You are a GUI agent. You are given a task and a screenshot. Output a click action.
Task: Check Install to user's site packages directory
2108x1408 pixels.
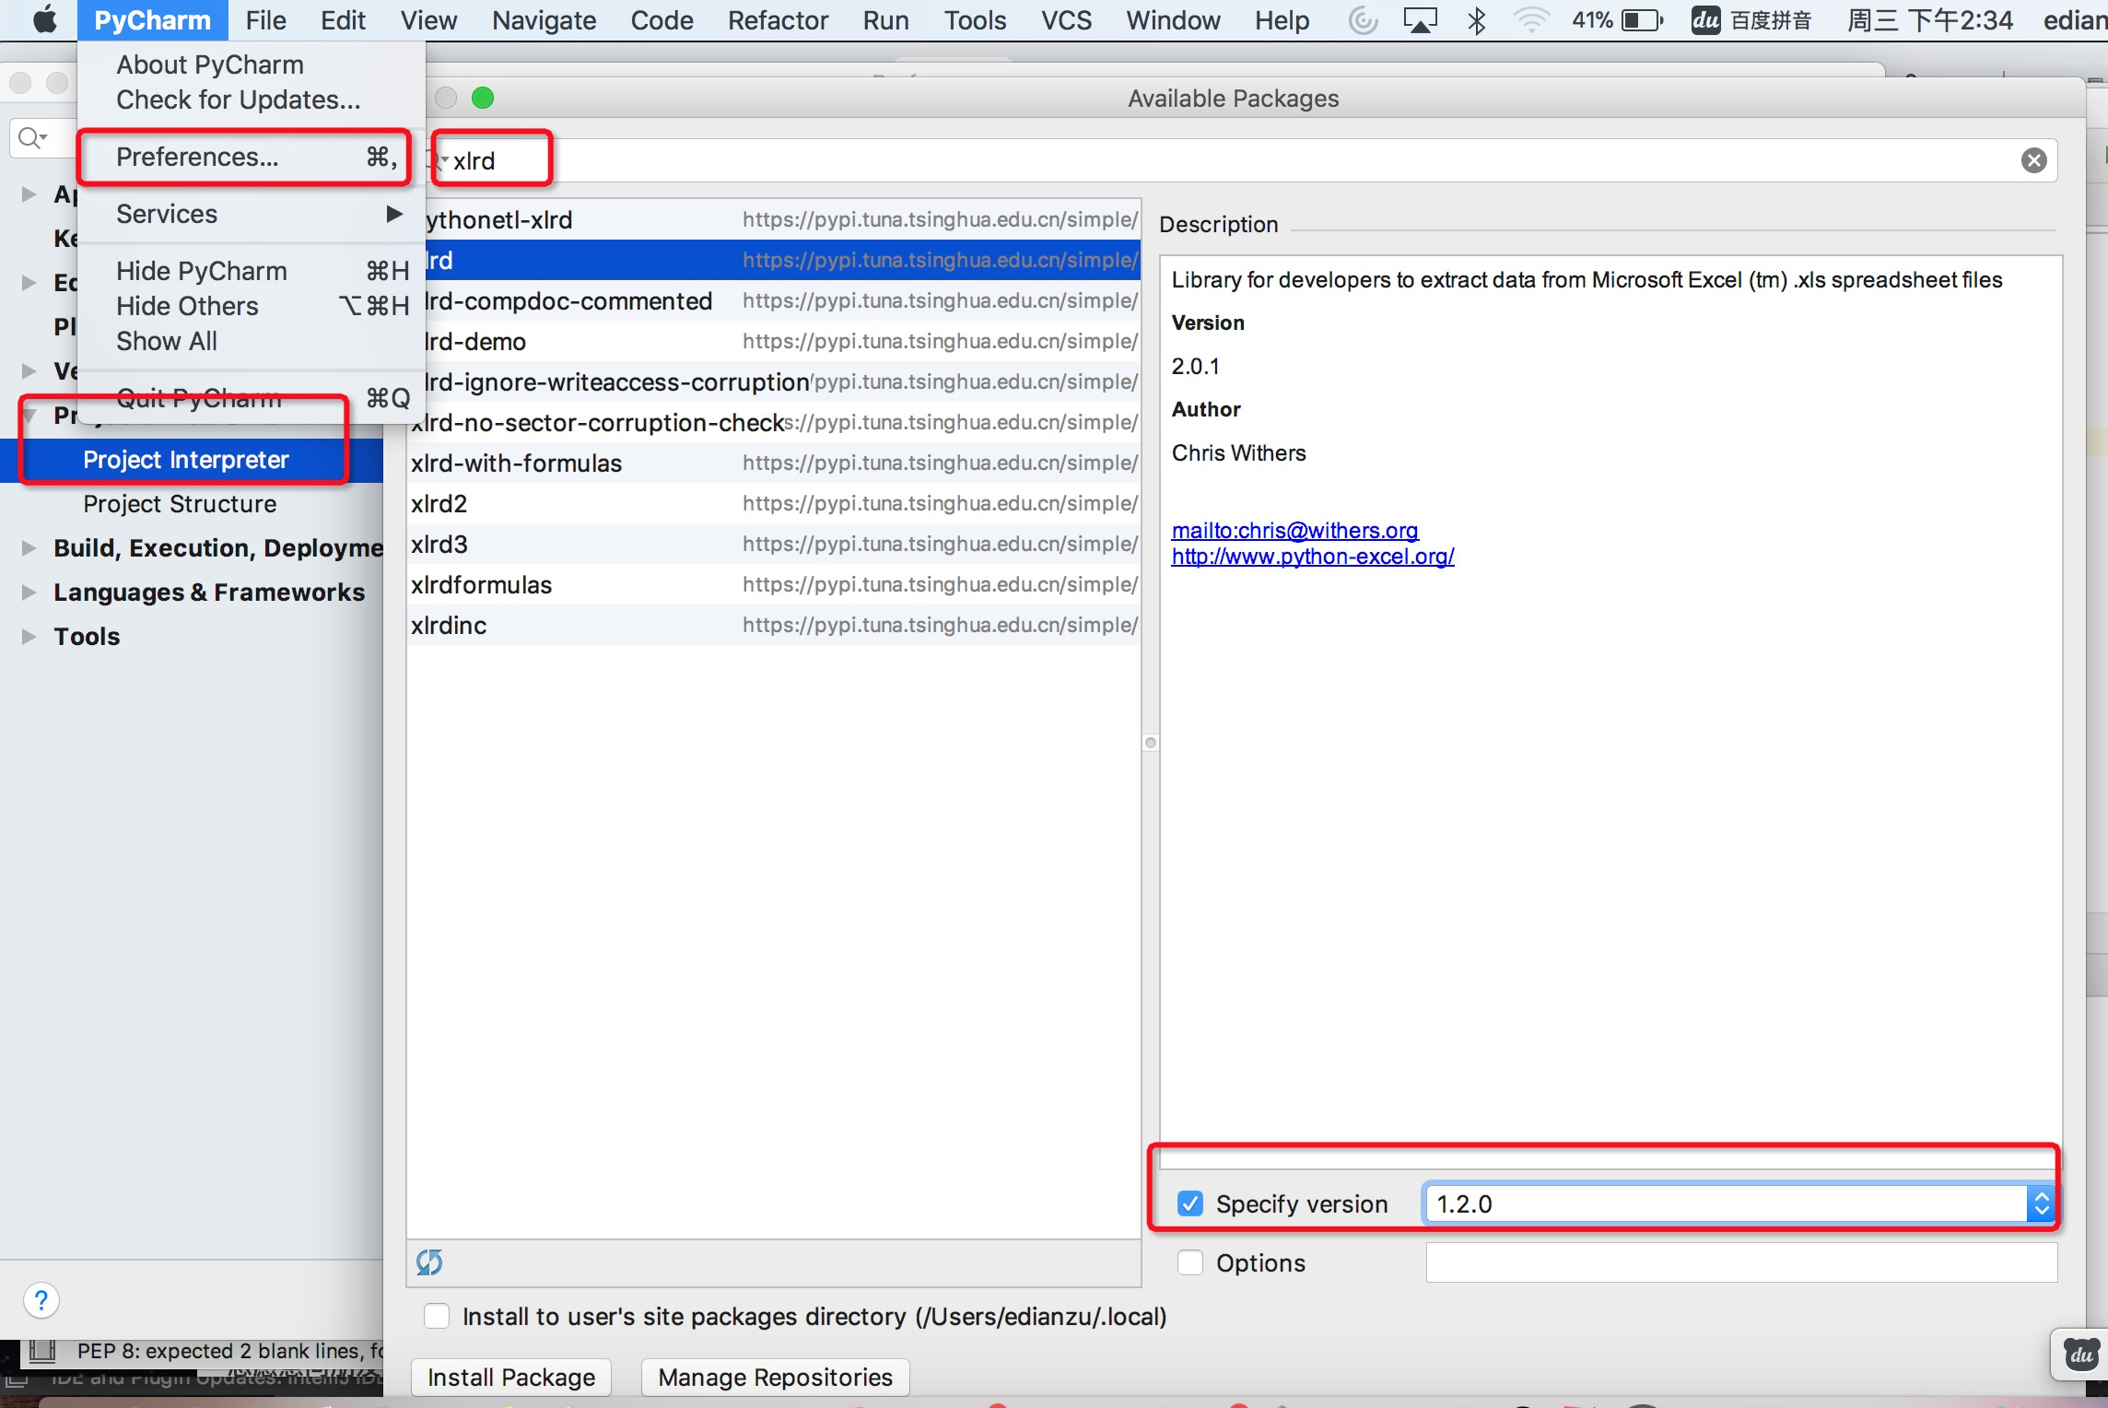(x=437, y=1316)
